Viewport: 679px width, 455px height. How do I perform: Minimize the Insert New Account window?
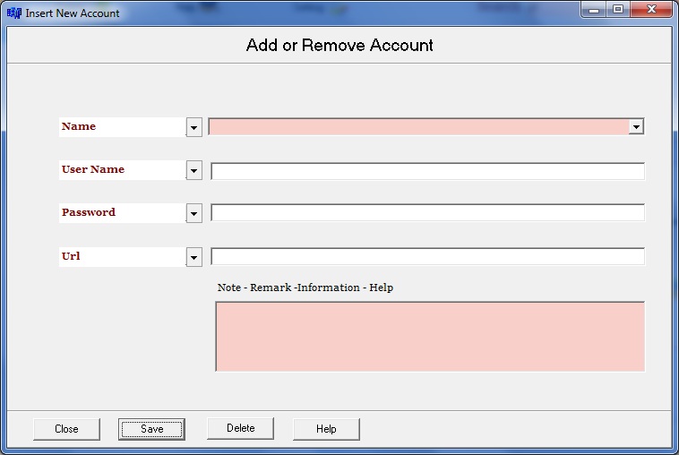pyautogui.click(x=595, y=10)
